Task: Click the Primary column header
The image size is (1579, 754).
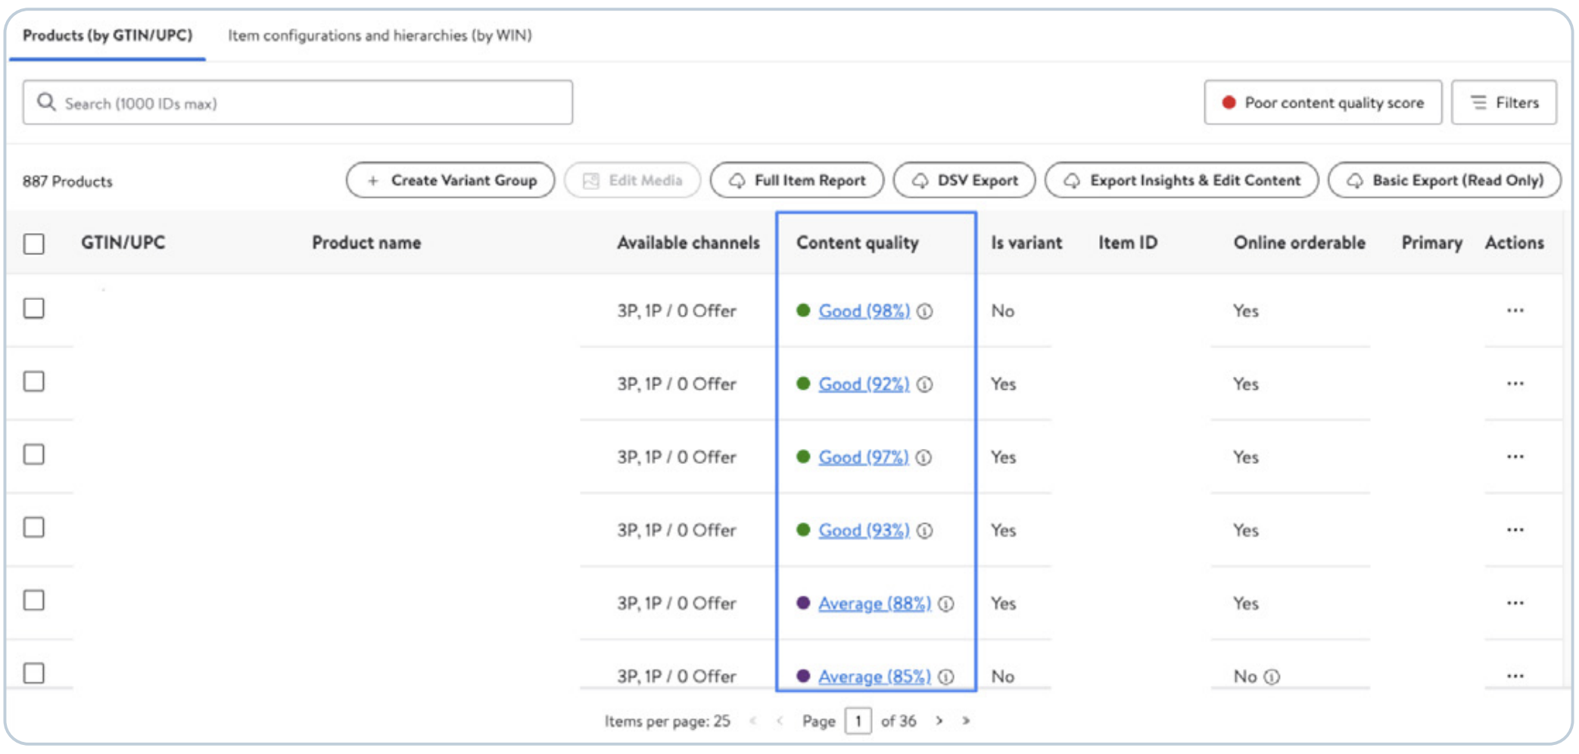Action: [1431, 243]
